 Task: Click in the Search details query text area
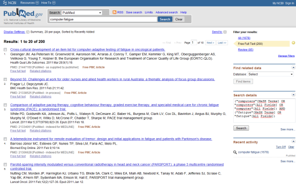264,111
